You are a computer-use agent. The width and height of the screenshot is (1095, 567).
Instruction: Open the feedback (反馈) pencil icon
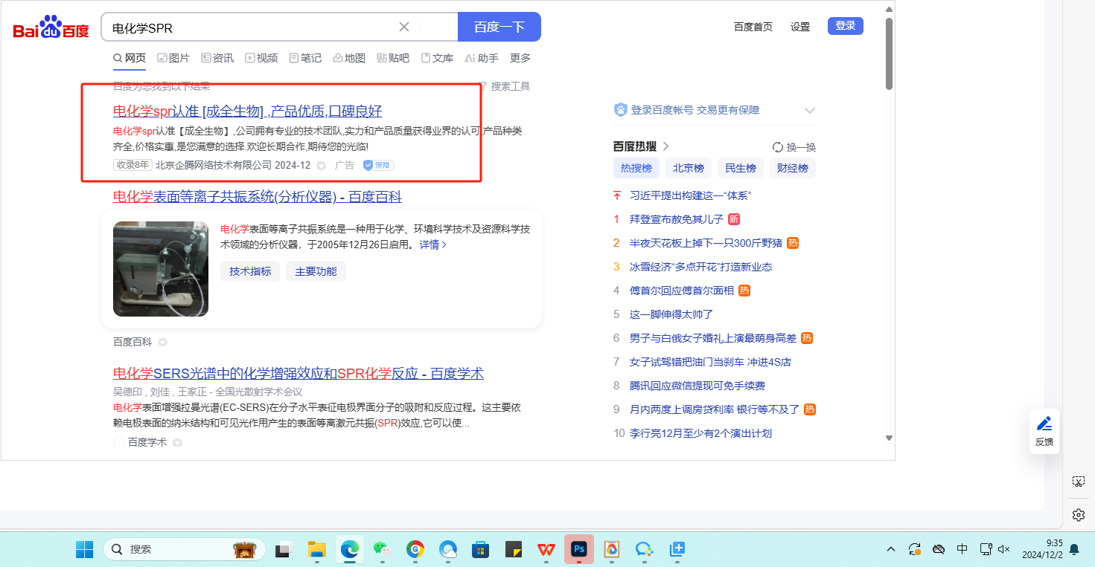point(1044,424)
